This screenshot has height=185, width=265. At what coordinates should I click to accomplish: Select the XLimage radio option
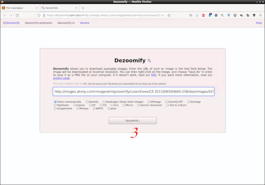coord(189,102)
